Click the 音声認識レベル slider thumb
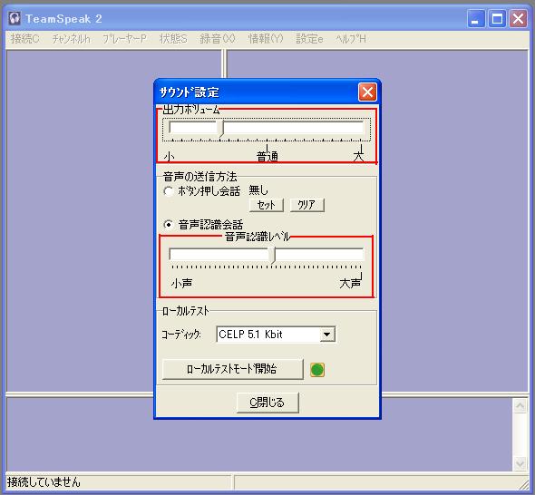535x495 pixels. tap(273, 255)
